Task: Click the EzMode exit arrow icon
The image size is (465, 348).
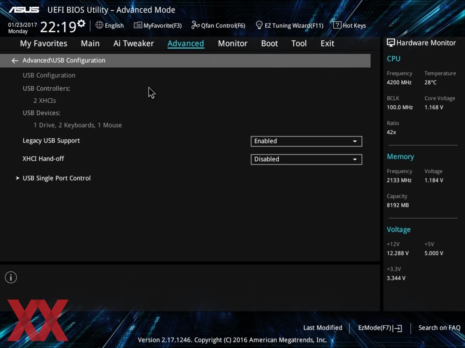Action: click(398, 328)
